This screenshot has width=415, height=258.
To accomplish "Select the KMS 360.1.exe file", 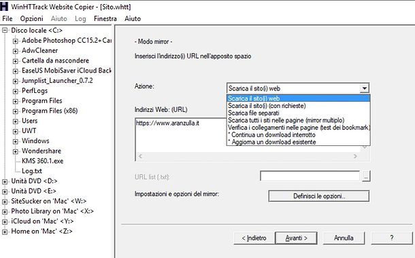I will (x=42, y=161).
